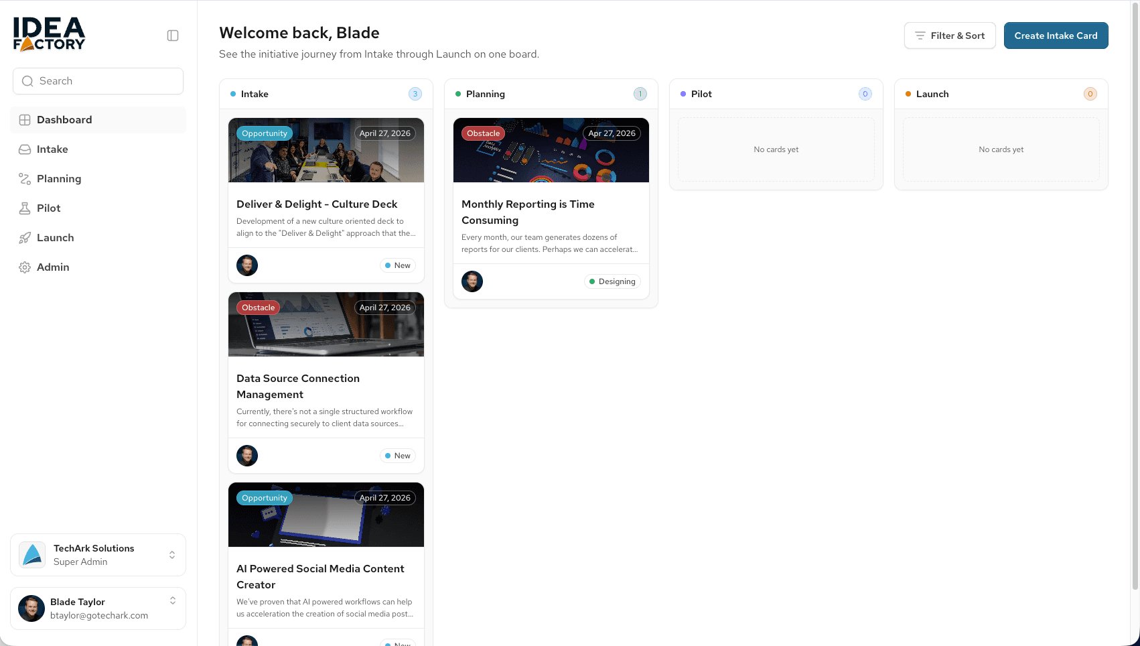Click the Obstacle tag on Monthly Reporting card
The height and width of the screenshot is (646, 1140).
[483, 133]
